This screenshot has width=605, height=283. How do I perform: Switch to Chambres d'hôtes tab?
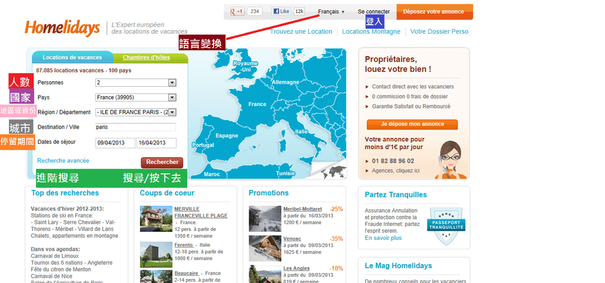tap(147, 57)
